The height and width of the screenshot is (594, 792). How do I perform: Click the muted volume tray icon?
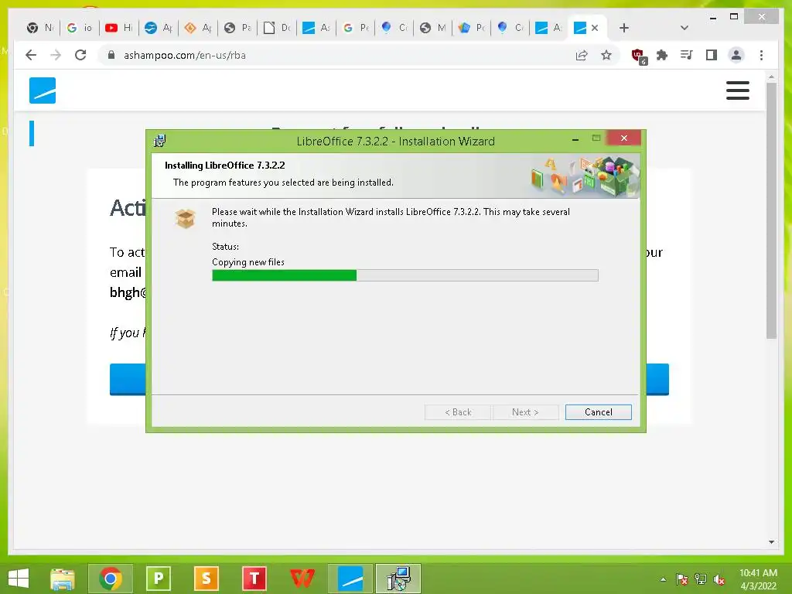point(719,579)
